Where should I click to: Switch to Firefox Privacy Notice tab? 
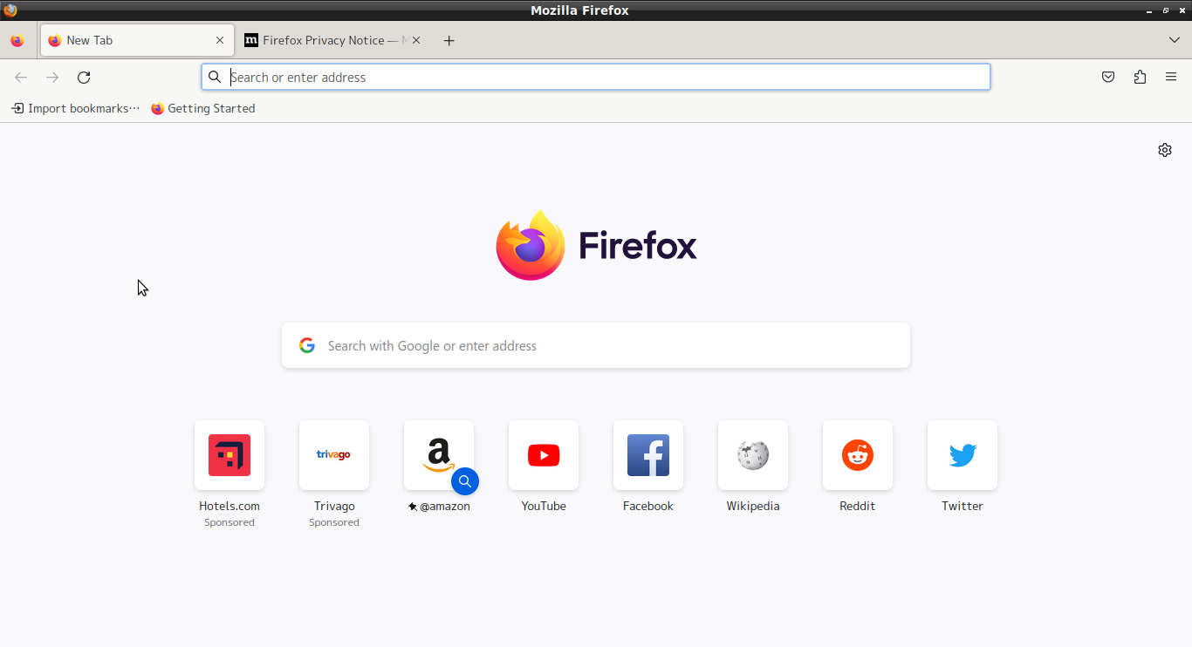(x=332, y=40)
